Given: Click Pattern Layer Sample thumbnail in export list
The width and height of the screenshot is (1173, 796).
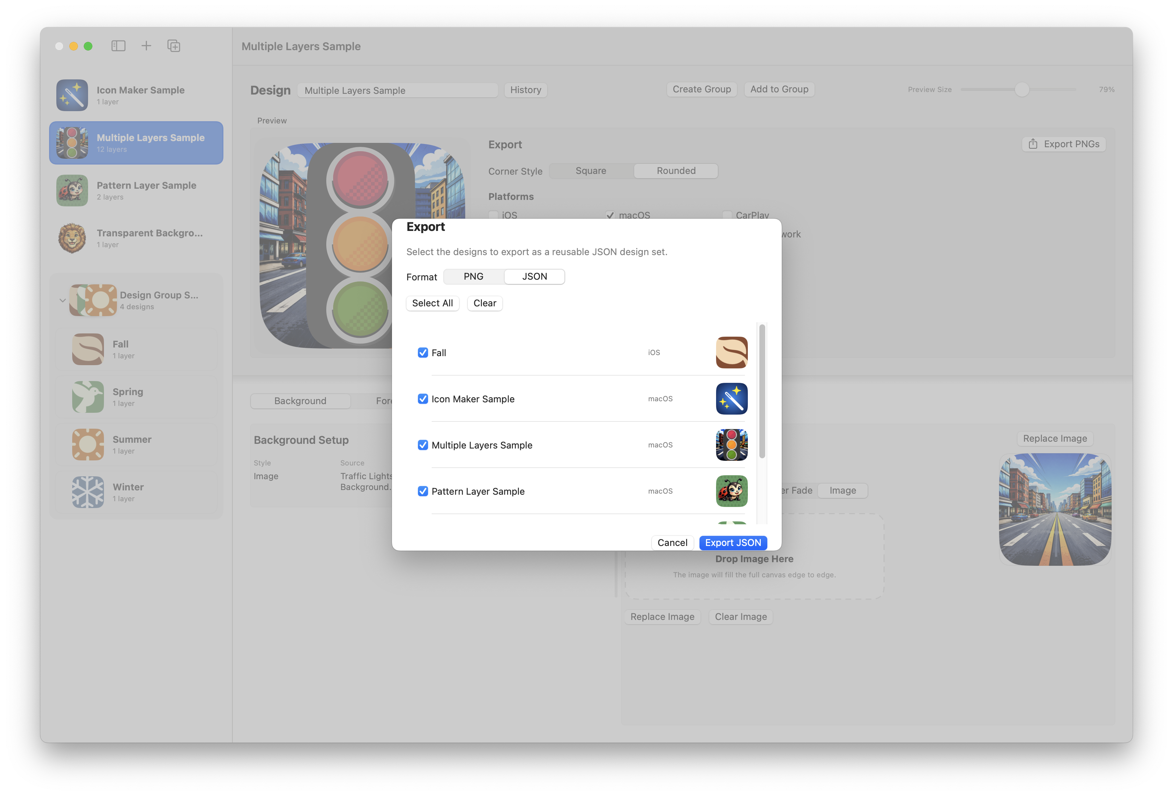Looking at the screenshot, I should [731, 491].
